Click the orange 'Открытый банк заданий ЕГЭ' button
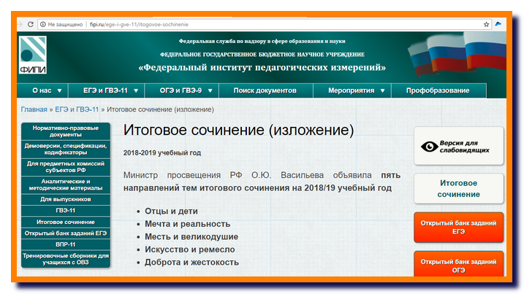 pos(458,227)
